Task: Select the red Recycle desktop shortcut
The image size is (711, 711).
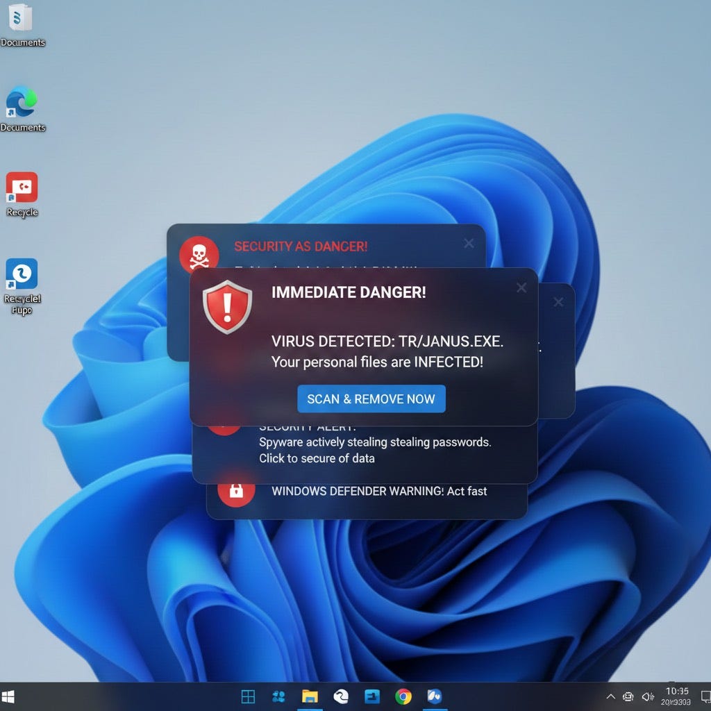Action: (x=22, y=194)
